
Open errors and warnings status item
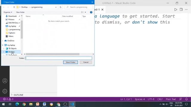pos(8,99)
